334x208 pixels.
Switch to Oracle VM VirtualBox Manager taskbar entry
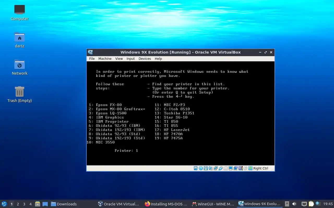pyautogui.click(x=118, y=204)
